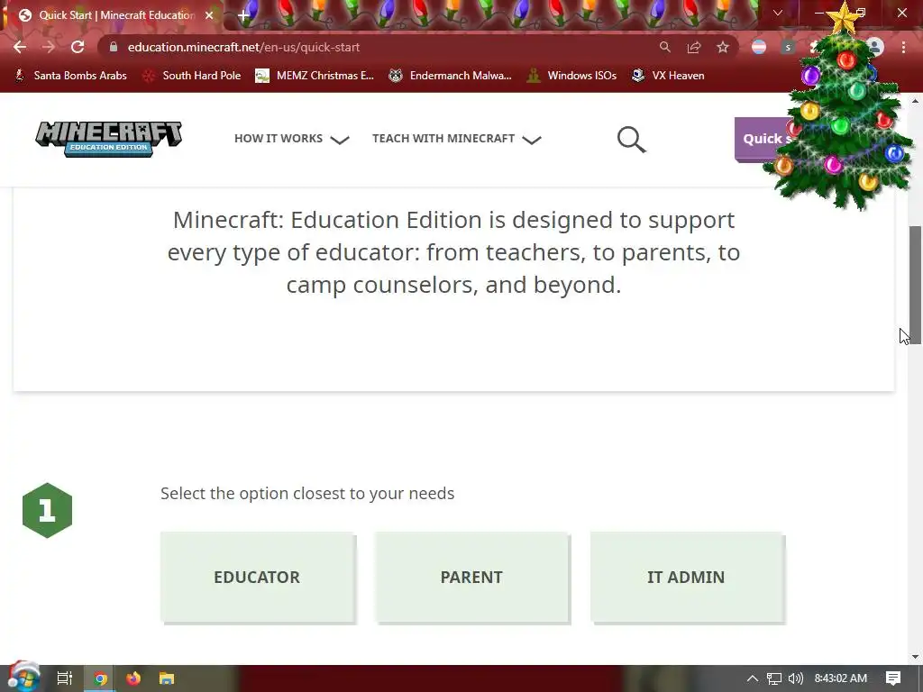Open the Santa Bombs Arabs bookmark
This screenshot has width=923, height=692.
pos(70,76)
